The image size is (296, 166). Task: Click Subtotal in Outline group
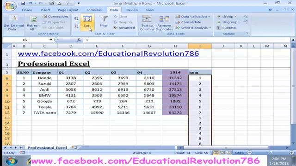tap(227, 28)
